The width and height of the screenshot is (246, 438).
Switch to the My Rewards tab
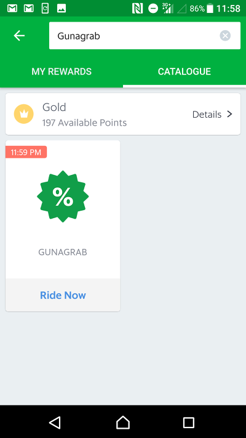[61, 71]
